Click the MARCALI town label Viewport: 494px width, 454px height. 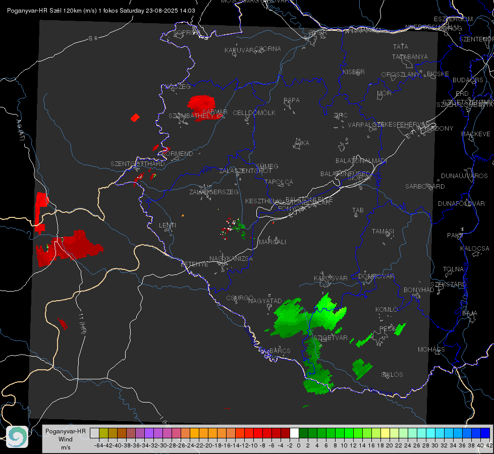(x=272, y=242)
